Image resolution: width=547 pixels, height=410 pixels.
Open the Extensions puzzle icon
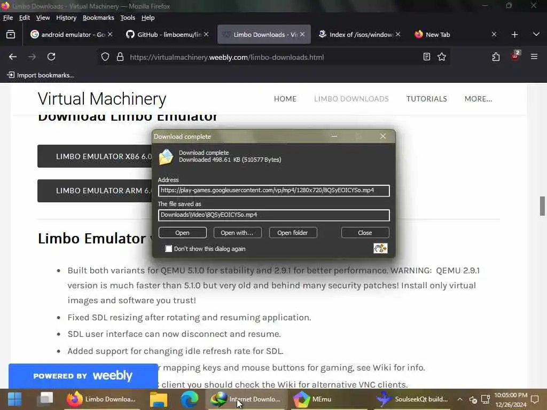pyautogui.click(x=496, y=57)
